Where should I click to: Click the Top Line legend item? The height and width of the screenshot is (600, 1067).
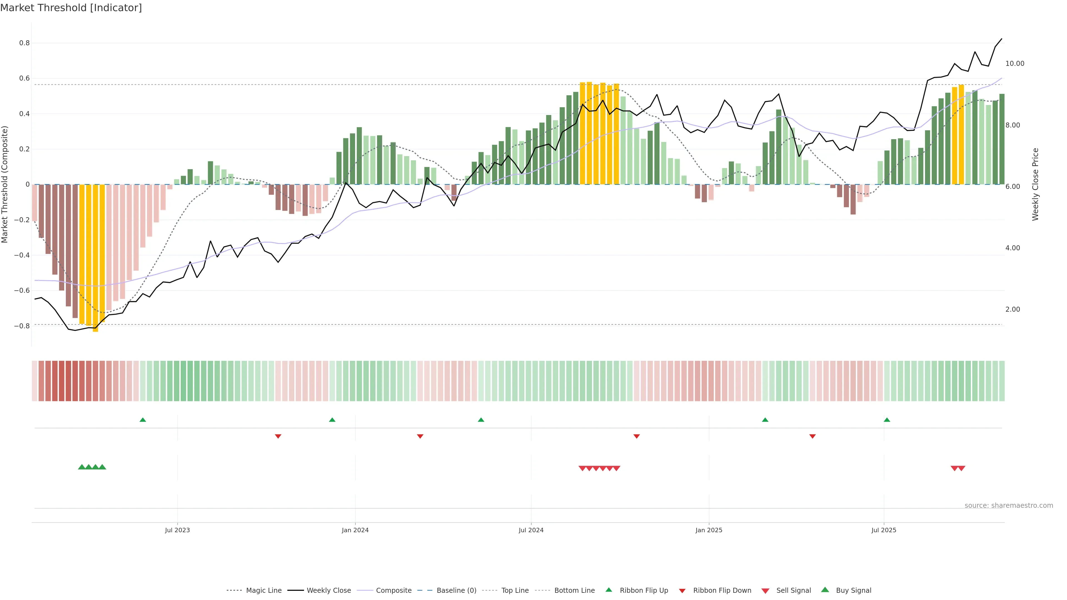[515, 591]
